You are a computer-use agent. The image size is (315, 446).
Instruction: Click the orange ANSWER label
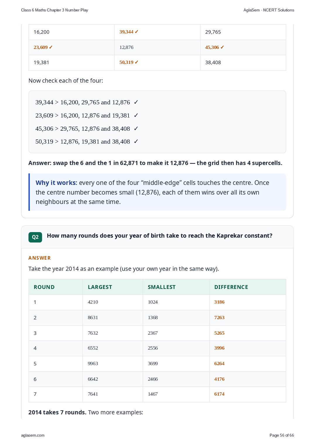click(40, 258)
